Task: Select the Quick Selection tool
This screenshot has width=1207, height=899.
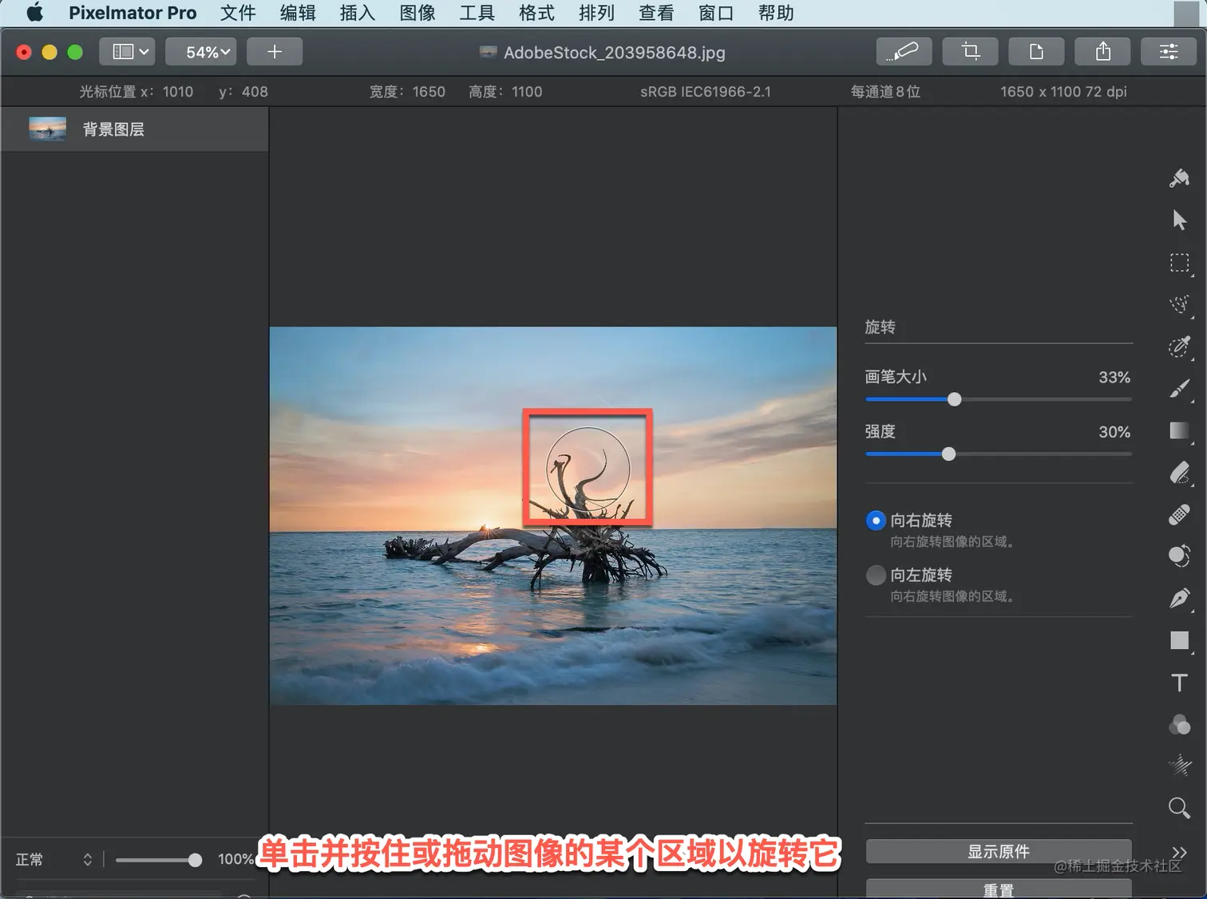Action: tap(1179, 304)
